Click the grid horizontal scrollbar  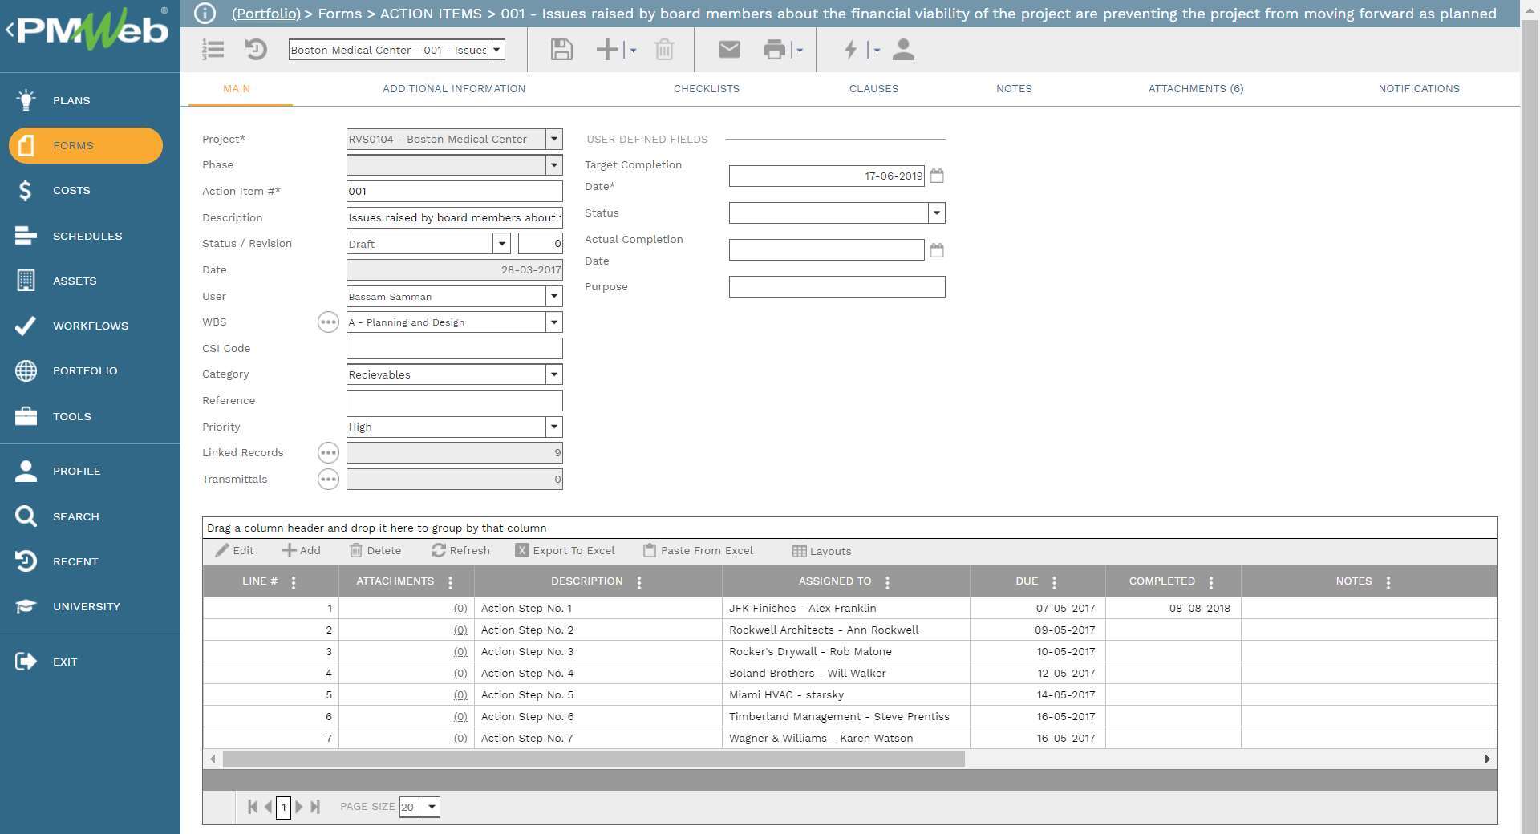(x=594, y=759)
